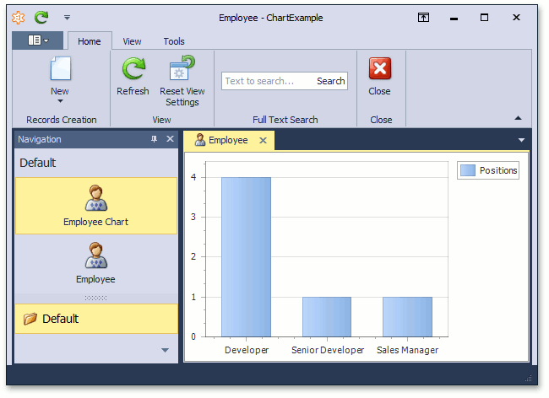The height and width of the screenshot is (398, 549).
Task: Switch to the View ribbon tab
Action: [132, 41]
